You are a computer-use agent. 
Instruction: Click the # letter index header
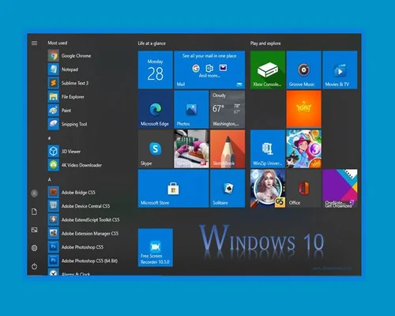click(49, 138)
